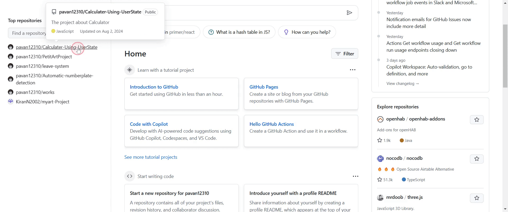Open pavan12310/PetitArtProject repository
The height and width of the screenshot is (212, 508).
44,57
